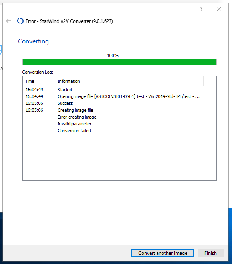Click the Conversion Log label
The image size is (232, 264).
click(x=38, y=72)
